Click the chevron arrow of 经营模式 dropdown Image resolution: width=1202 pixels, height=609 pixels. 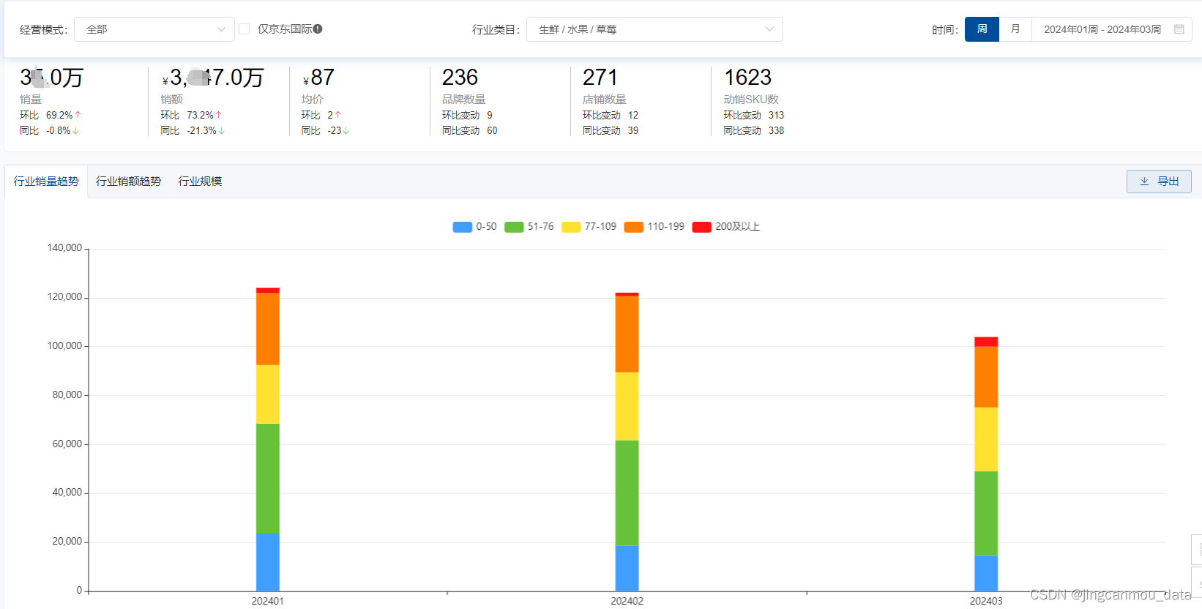click(x=221, y=29)
